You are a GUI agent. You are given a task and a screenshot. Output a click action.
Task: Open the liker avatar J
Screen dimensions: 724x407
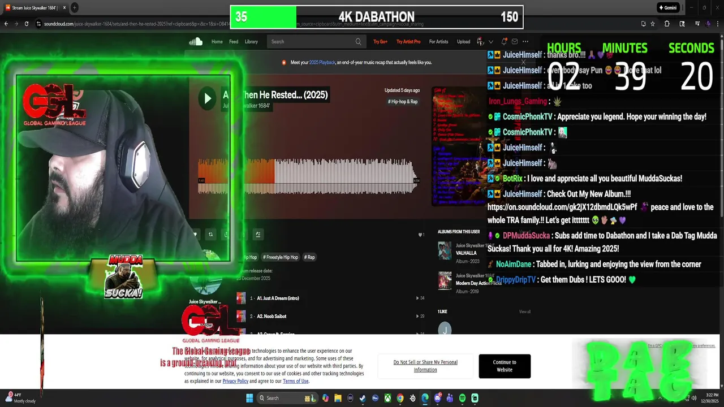click(x=445, y=328)
